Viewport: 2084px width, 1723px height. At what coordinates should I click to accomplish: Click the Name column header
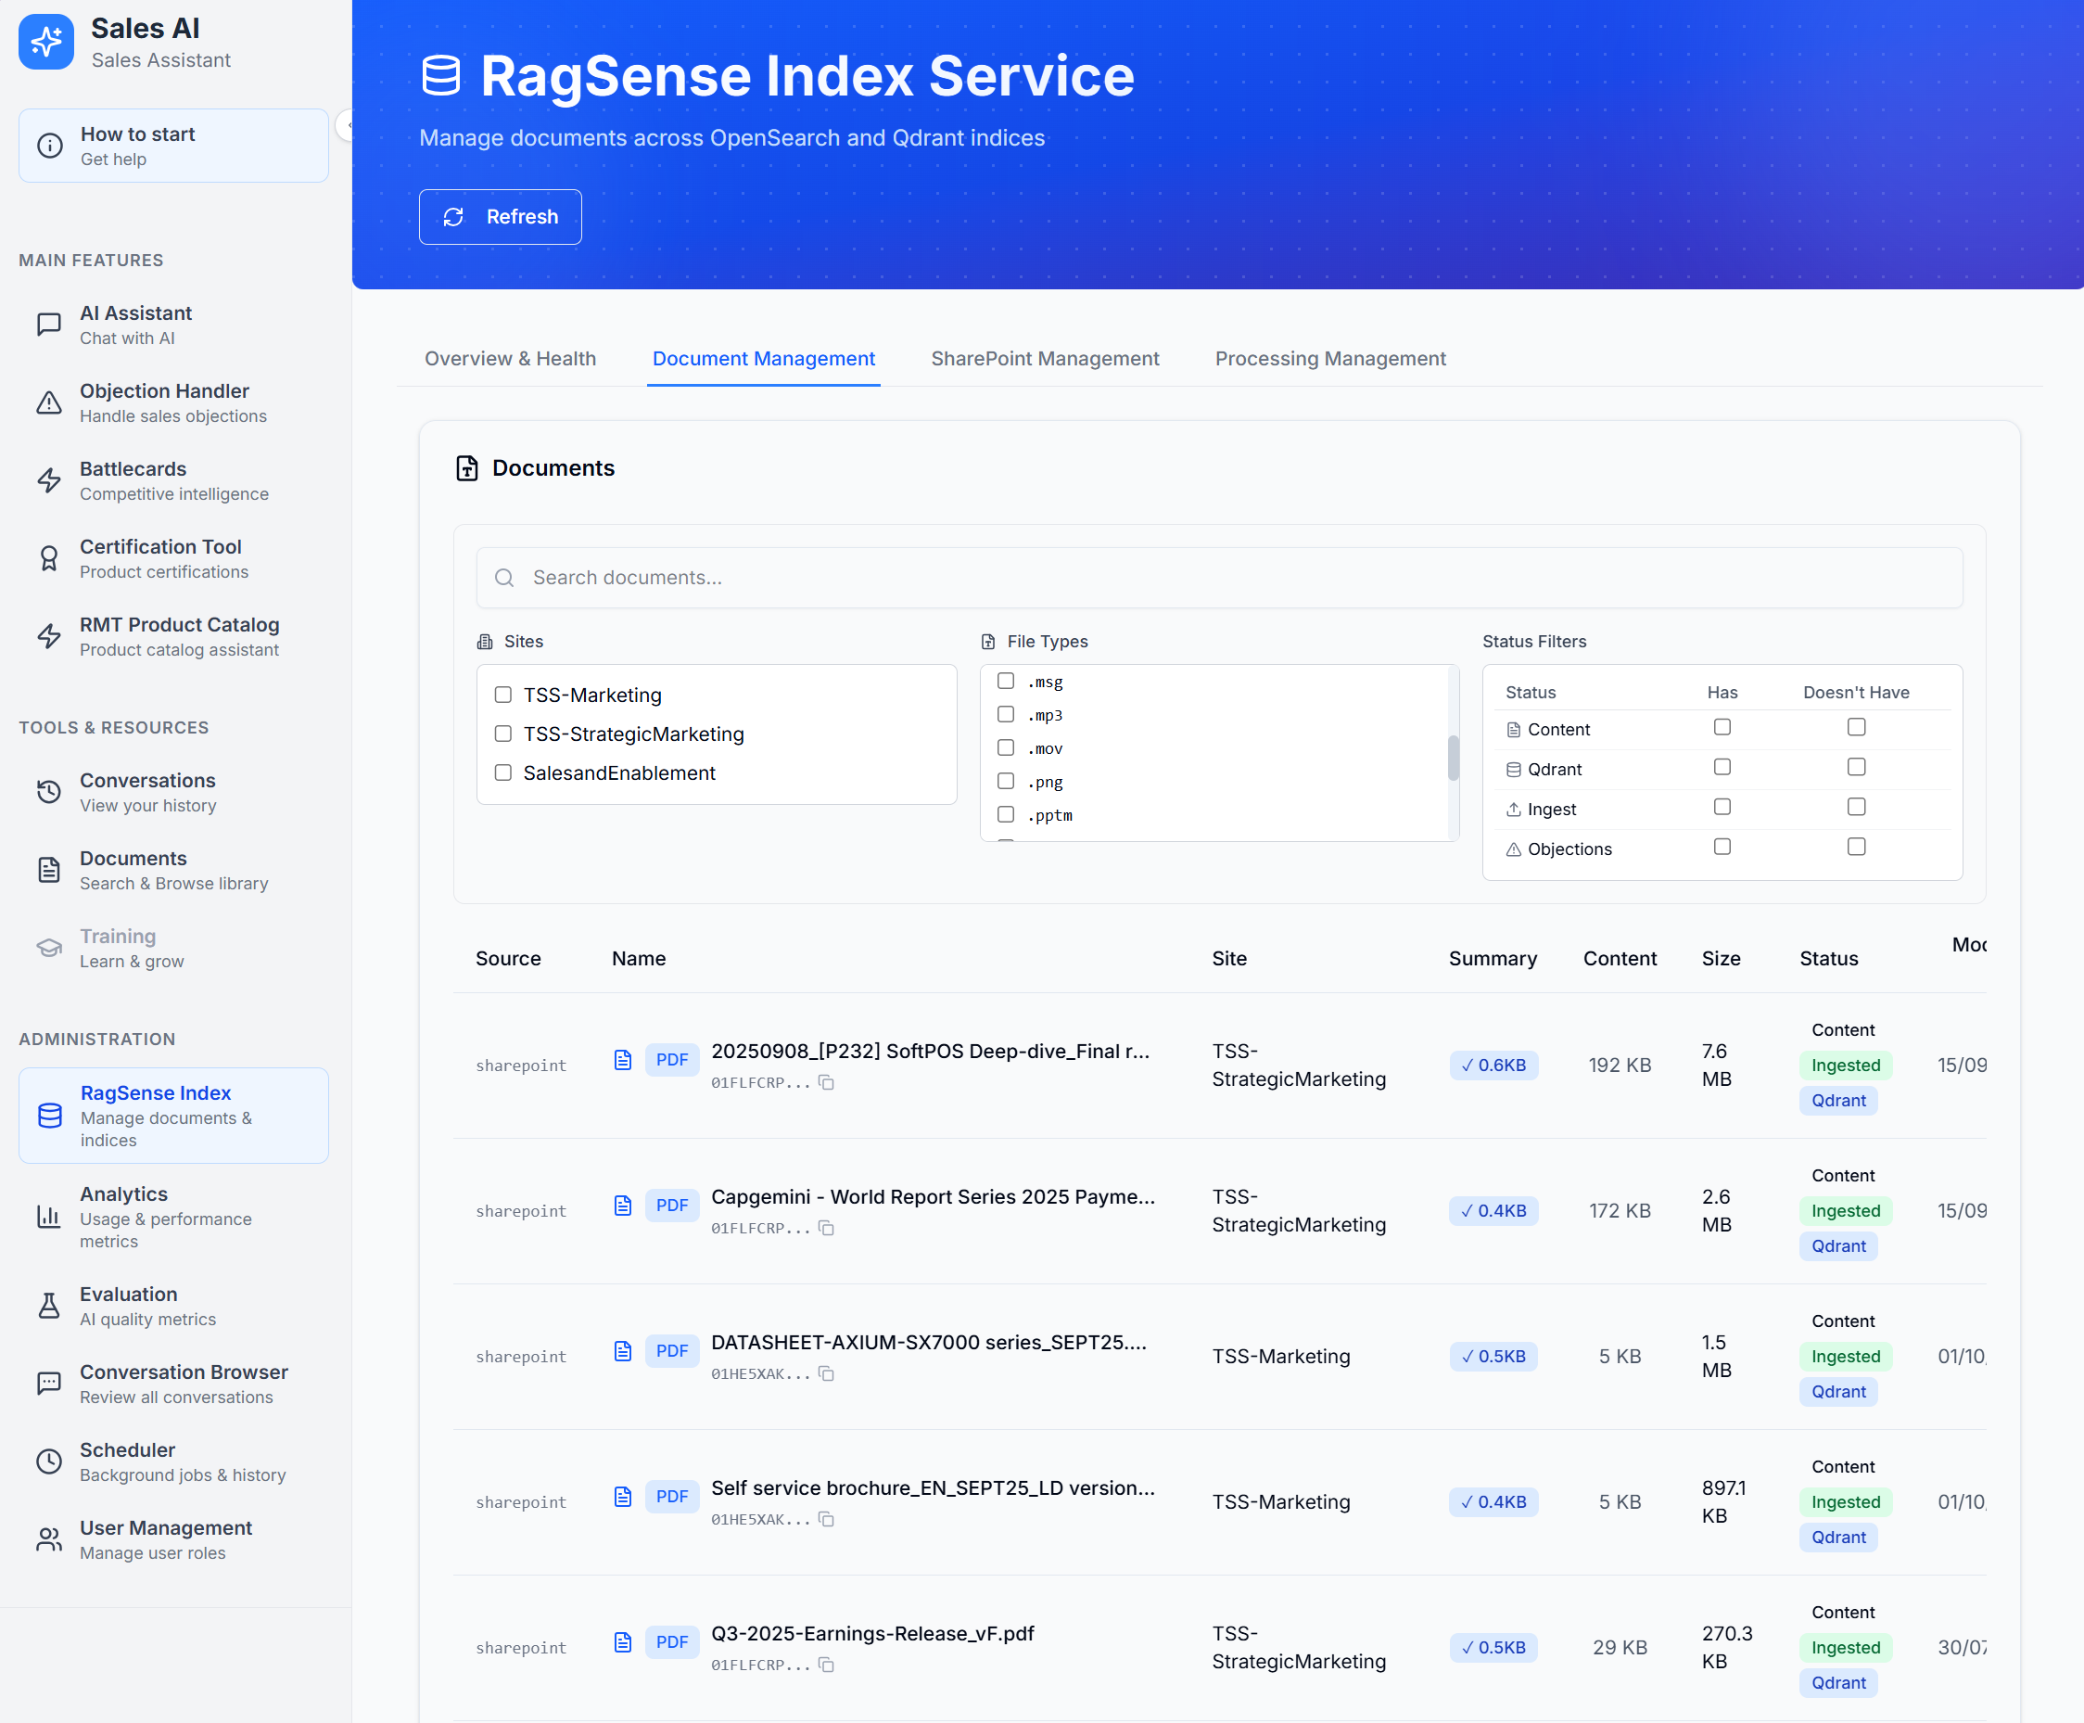639,959
